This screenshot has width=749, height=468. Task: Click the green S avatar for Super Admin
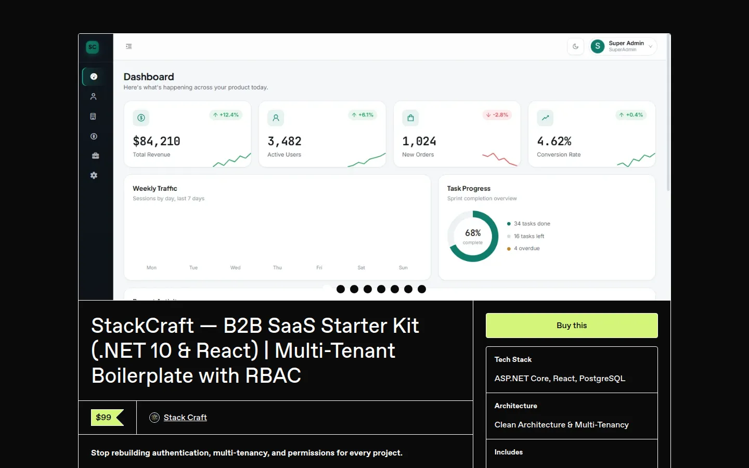[x=598, y=46]
